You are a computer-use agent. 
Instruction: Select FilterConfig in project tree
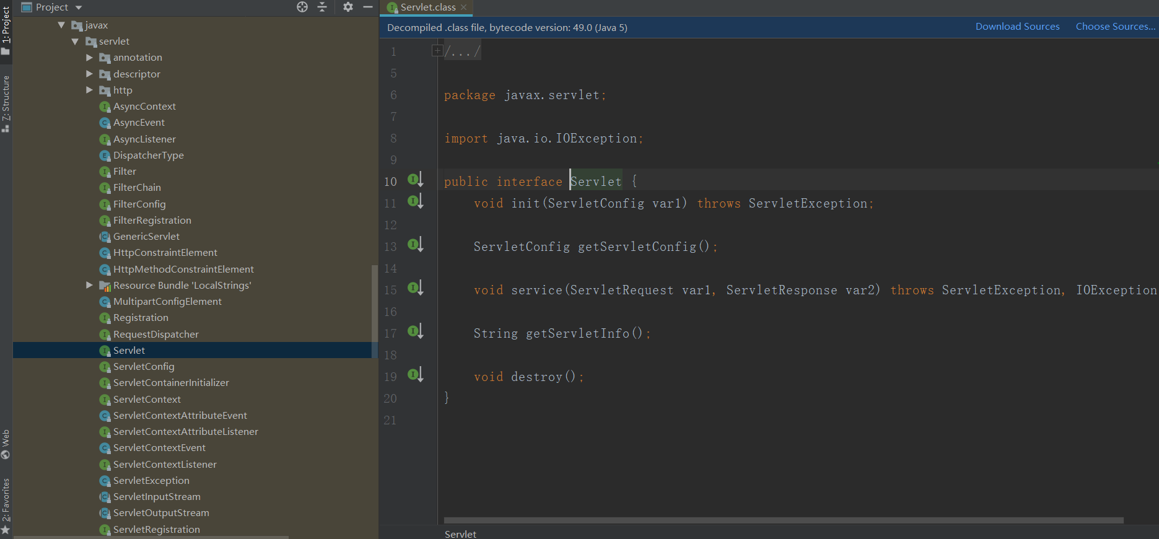coord(139,204)
